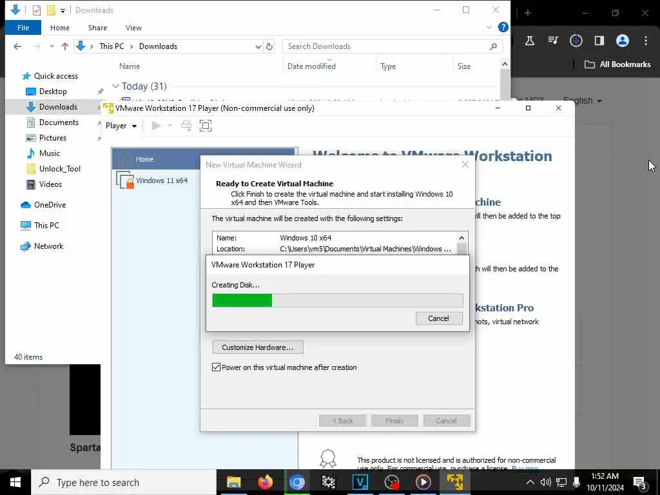Viewport: 660px width, 495px height.
Task: Click the Customize Hardware button
Action: (258, 347)
